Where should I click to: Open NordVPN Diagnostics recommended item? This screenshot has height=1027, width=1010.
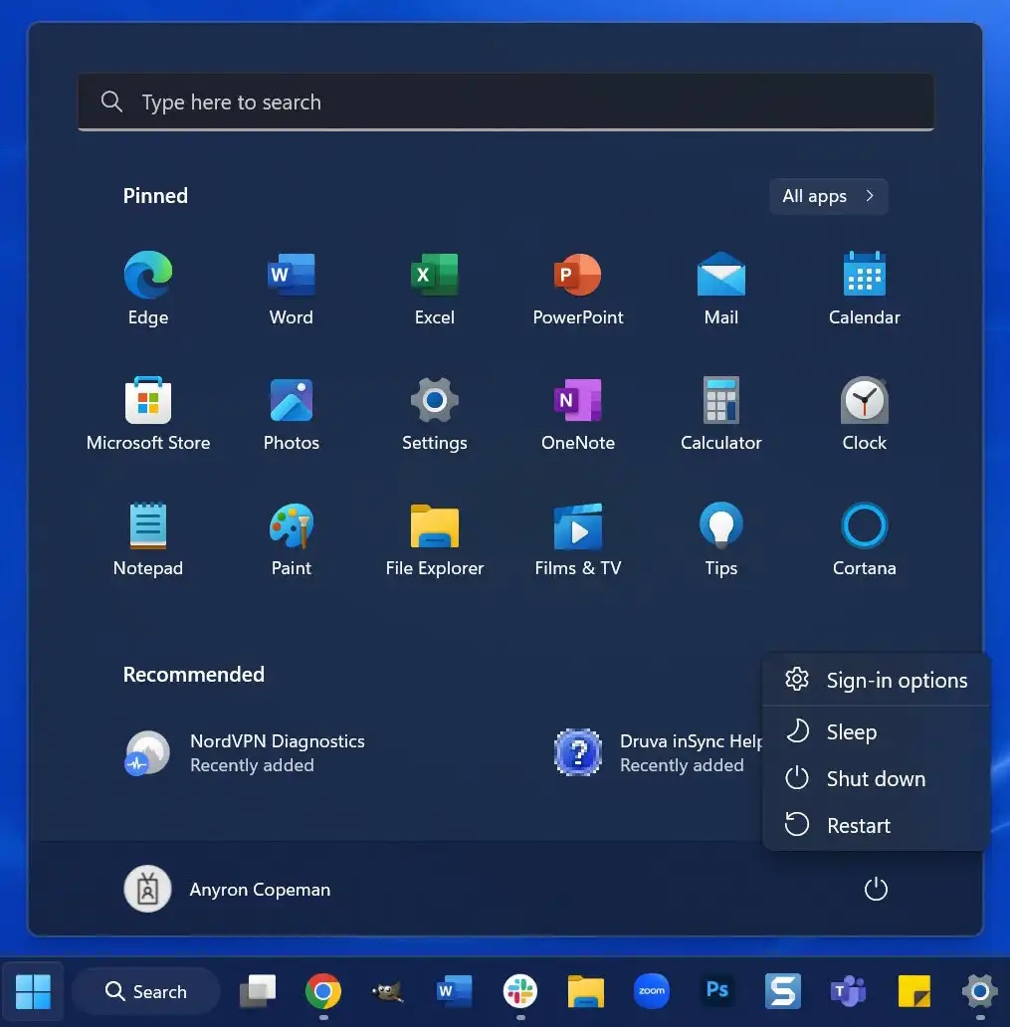click(246, 752)
